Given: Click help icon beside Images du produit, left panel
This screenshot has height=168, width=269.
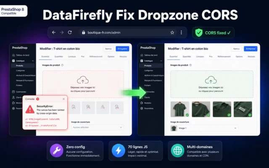Looking at the screenshot, I should (x=62, y=65).
